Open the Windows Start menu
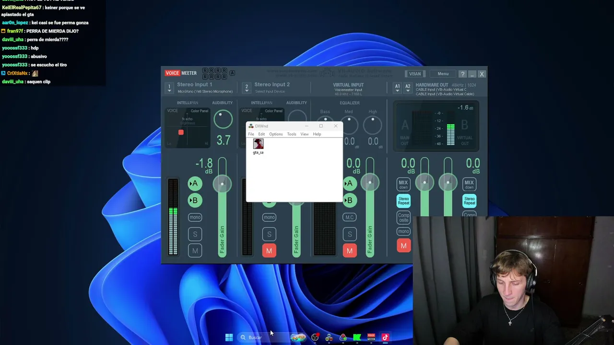The image size is (614, 345). (229, 337)
